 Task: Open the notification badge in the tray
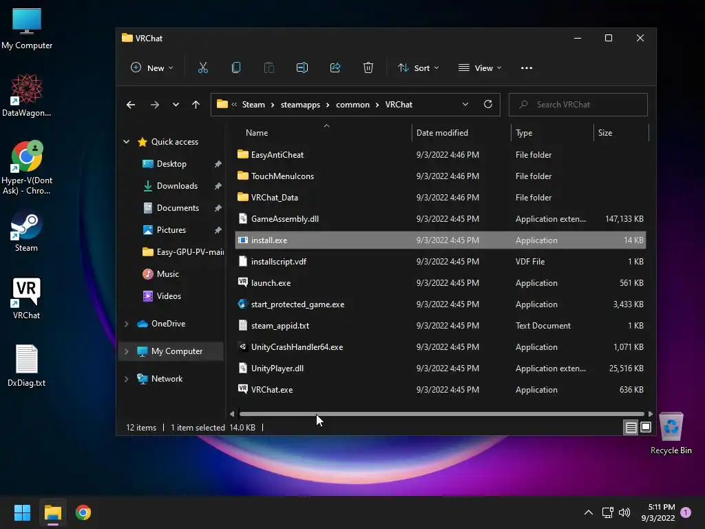click(686, 512)
